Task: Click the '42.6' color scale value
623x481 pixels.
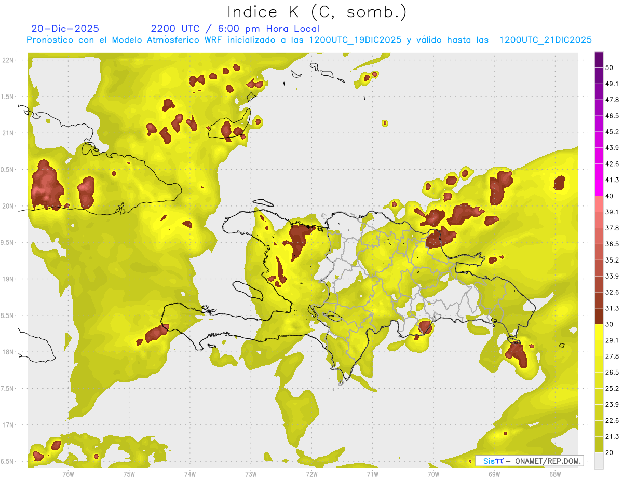Action: point(613,164)
